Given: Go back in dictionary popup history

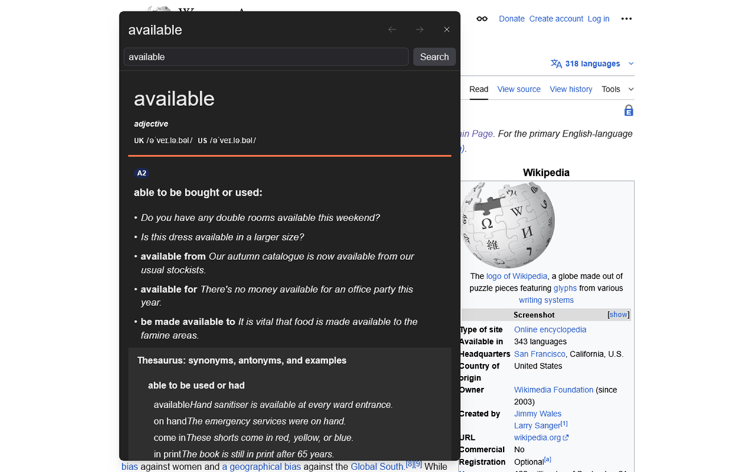Looking at the screenshot, I should coord(392,29).
